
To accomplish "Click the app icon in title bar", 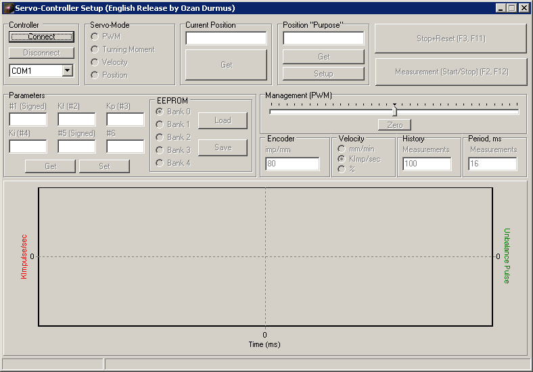I will tap(8, 8).
